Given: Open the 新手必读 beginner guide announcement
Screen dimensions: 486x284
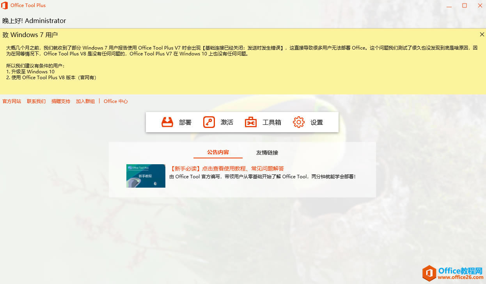Looking at the screenshot, I should point(227,168).
